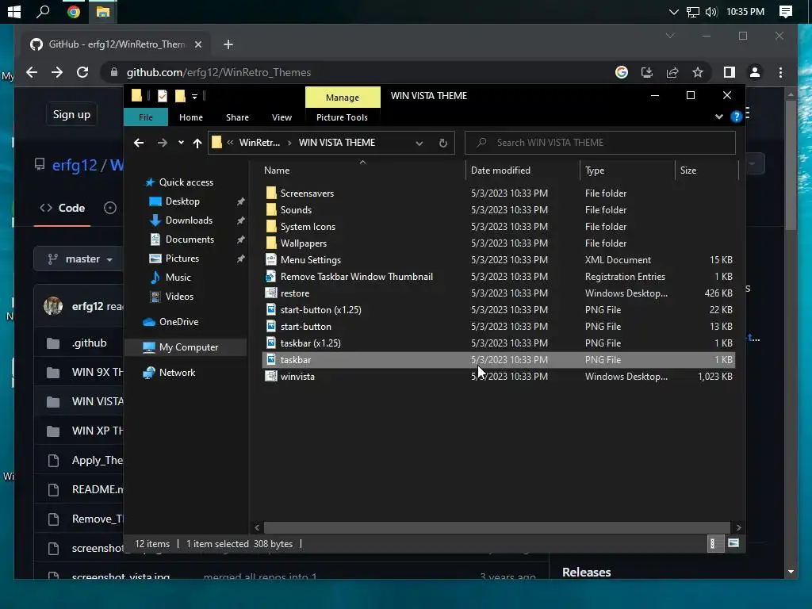Viewport: 812px width, 609px height.
Task: Select OneDrive in navigation pane
Action: [x=178, y=322]
